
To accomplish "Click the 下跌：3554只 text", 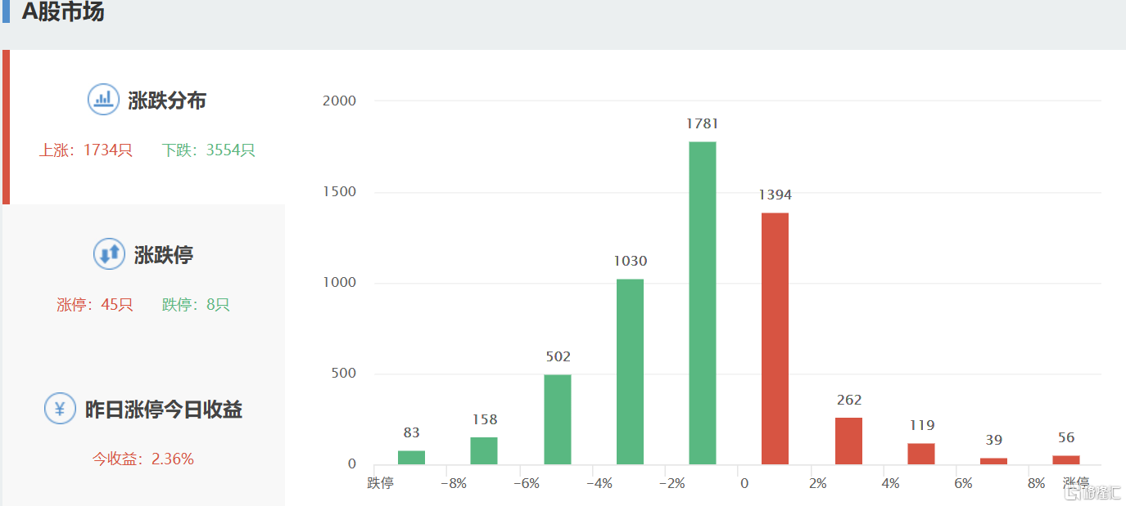I will (208, 150).
